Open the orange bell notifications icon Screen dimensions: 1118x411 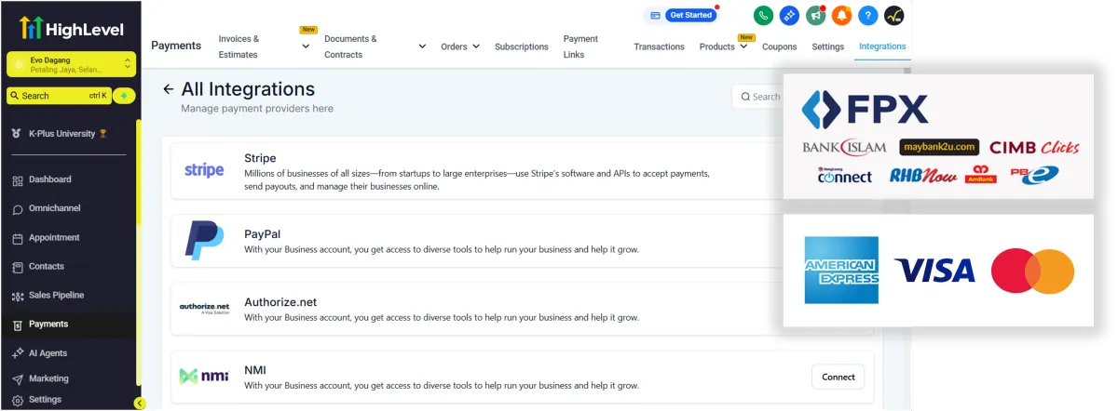[x=841, y=16]
